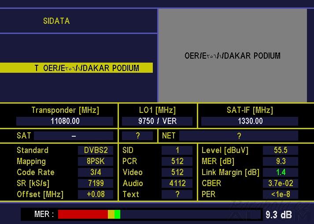Viewport: 314px width, 224px height.
Task: Click the Code Rate 3/4 field
Action: click(96, 172)
